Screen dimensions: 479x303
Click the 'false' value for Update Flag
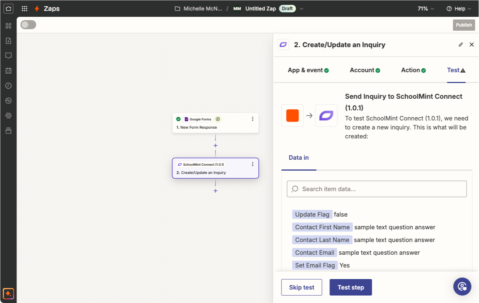pos(341,214)
